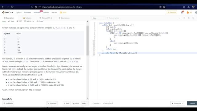Click the Submit button
This screenshot has width=197, height=111.
coord(192,103)
